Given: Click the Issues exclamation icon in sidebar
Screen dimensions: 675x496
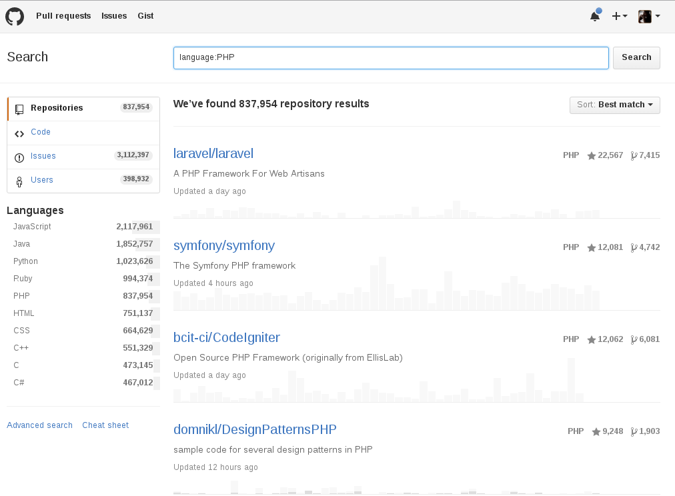Looking at the screenshot, I should tap(19, 158).
